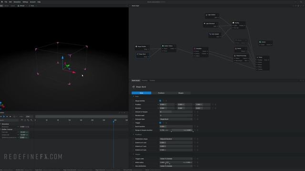This screenshot has width=305, height=171.
Task: Jump to the timeline end
Action: click(10, 116)
